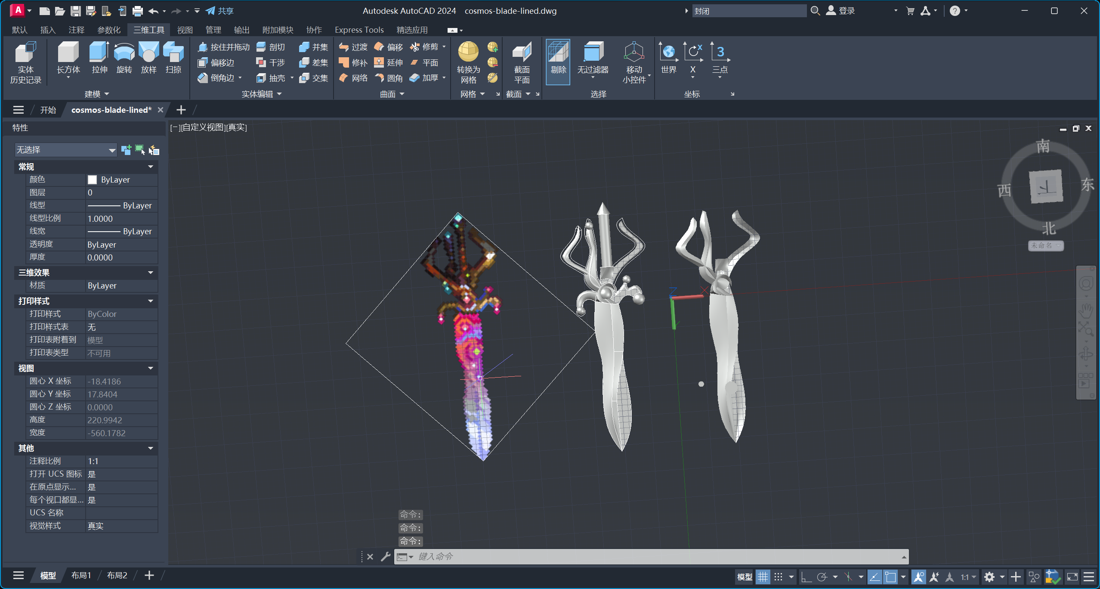This screenshot has height=589, width=1100.
Task: Select the 旋转 revolve tool
Action: [124, 53]
